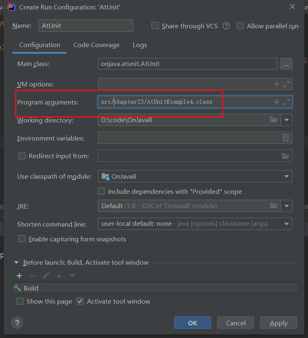Enable Share through VCS checkbox
The height and width of the screenshot is (338, 308).
(155, 26)
